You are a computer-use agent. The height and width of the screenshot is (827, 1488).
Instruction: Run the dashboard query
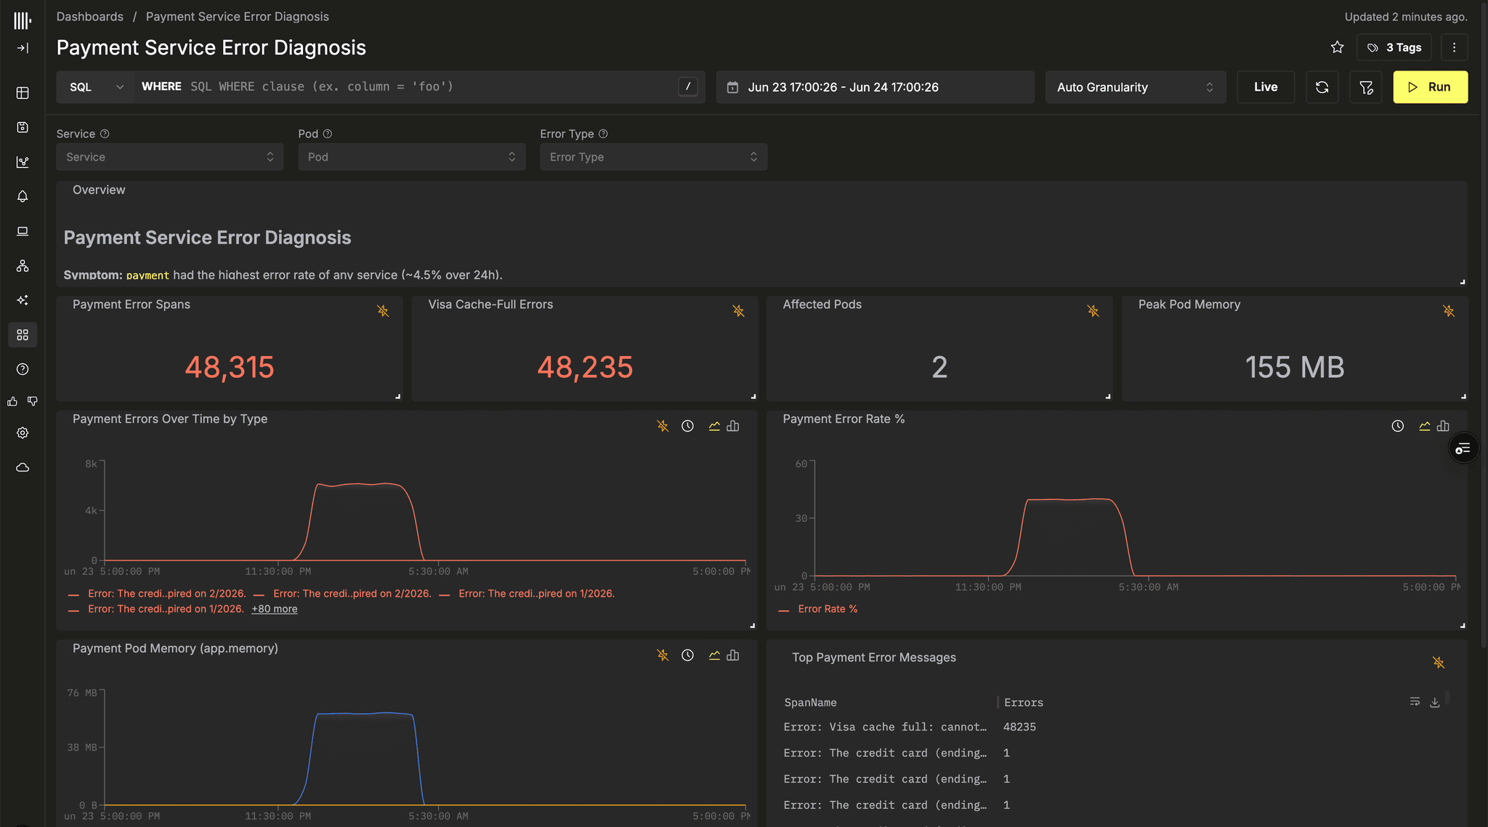pyautogui.click(x=1430, y=87)
